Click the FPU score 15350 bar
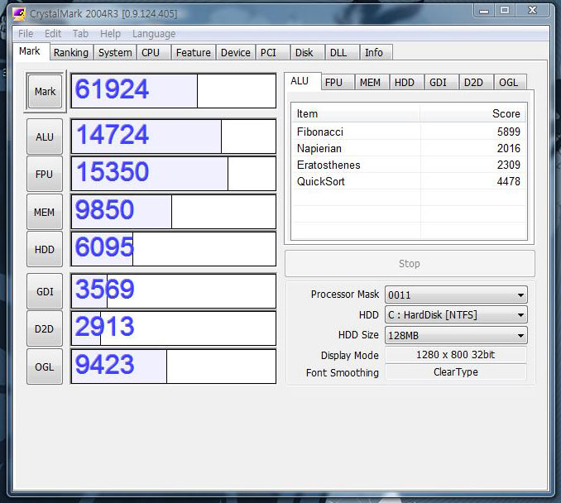The height and width of the screenshot is (503, 561). (x=174, y=174)
